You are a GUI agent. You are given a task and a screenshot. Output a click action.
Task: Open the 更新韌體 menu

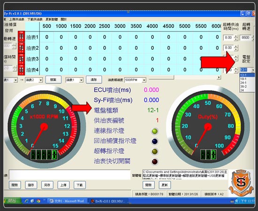pos(52,19)
